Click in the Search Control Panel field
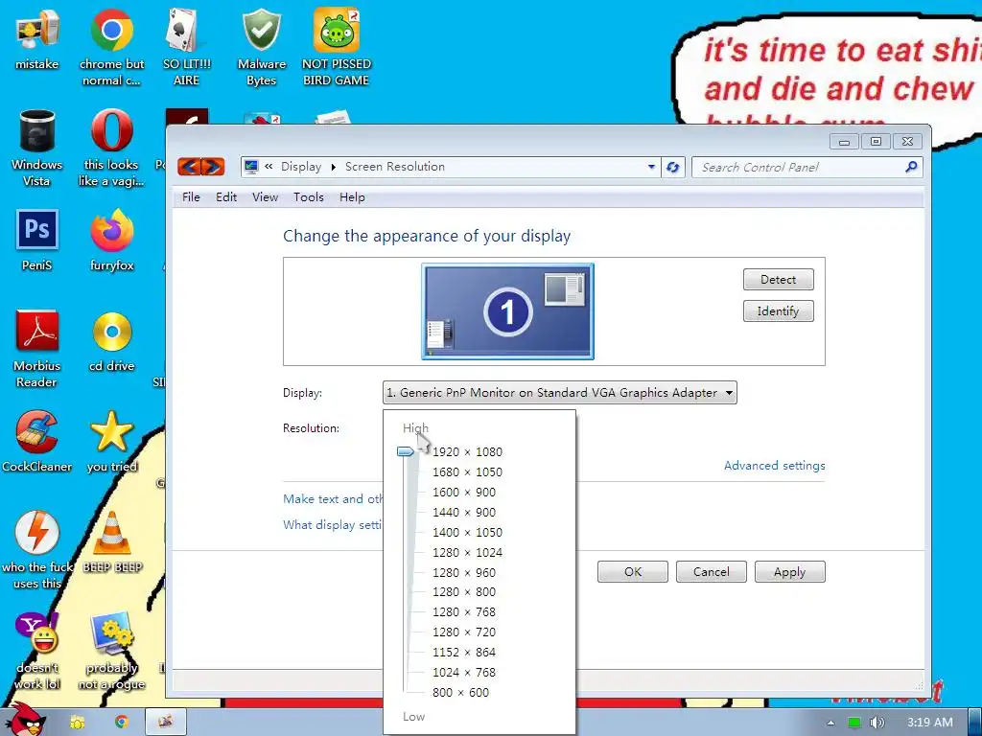982x736 pixels. point(807,167)
